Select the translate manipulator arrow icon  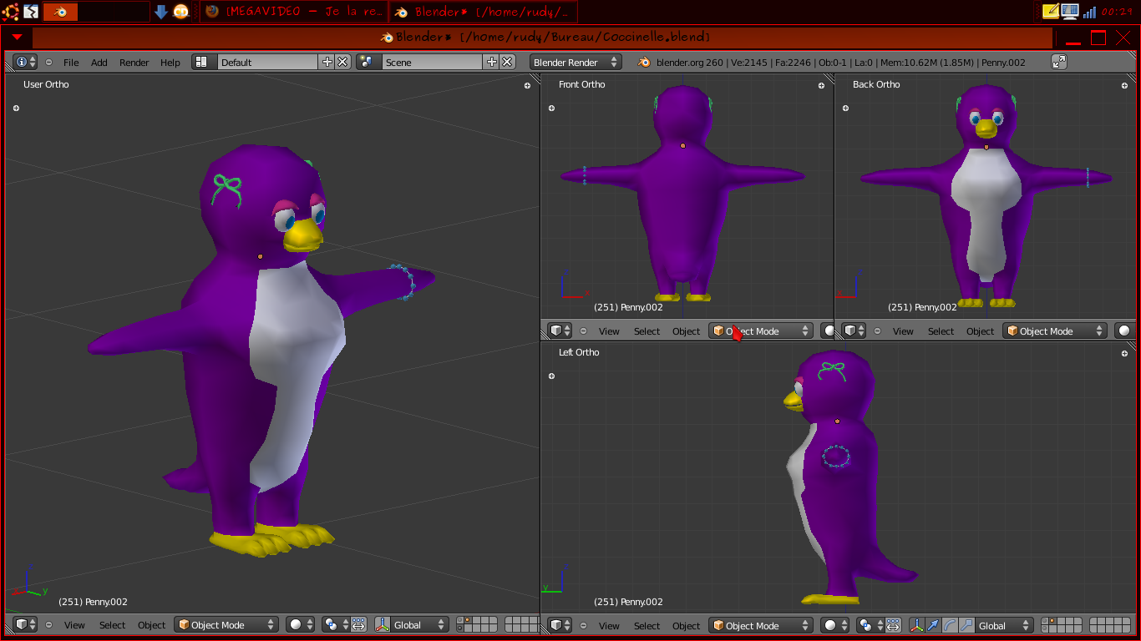pyautogui.click(x=933, y=625)
